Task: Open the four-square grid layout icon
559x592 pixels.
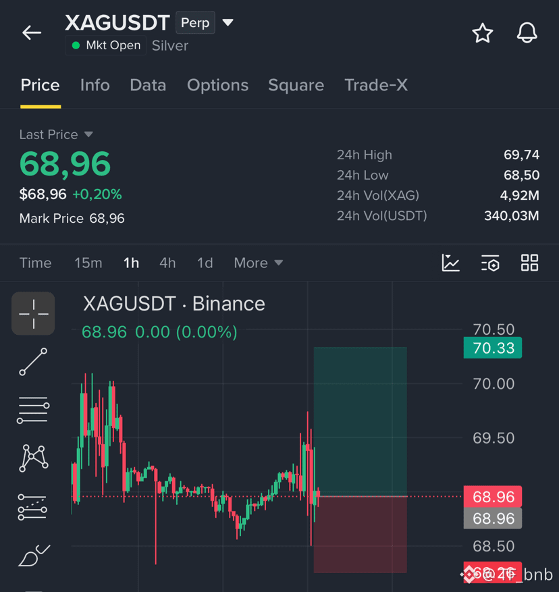Action: coord(529,263)
